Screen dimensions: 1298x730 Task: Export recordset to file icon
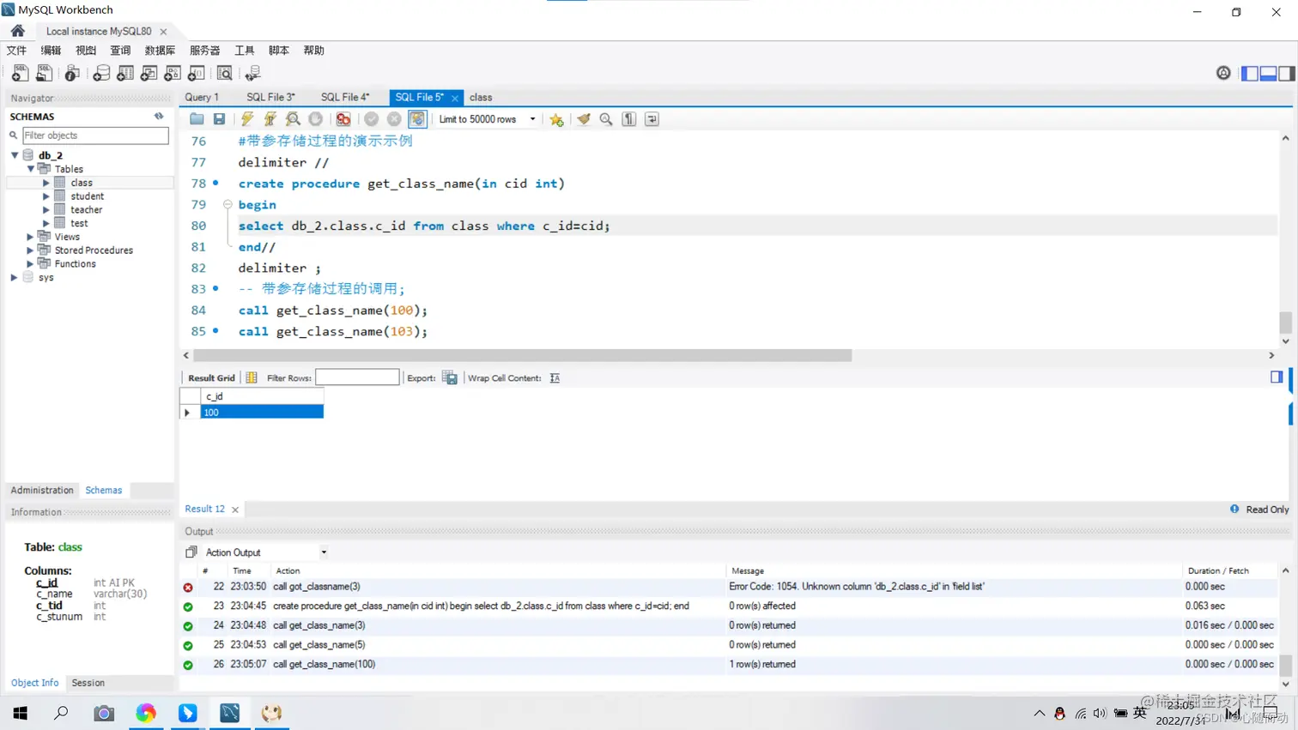[x=450, y=377]
